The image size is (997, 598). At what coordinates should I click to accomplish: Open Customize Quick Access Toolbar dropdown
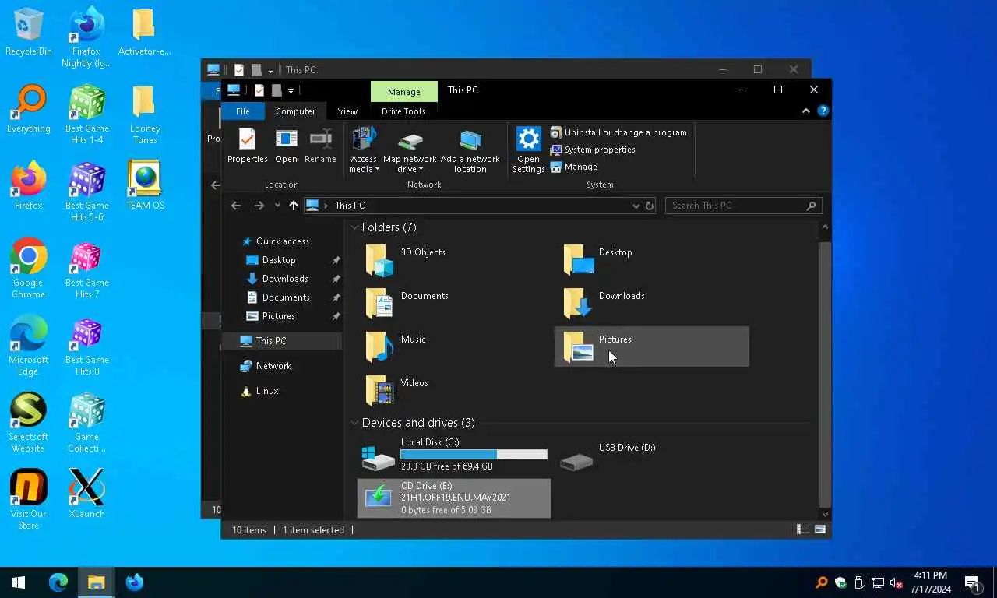pyautogui.click(x=291, y=91)
